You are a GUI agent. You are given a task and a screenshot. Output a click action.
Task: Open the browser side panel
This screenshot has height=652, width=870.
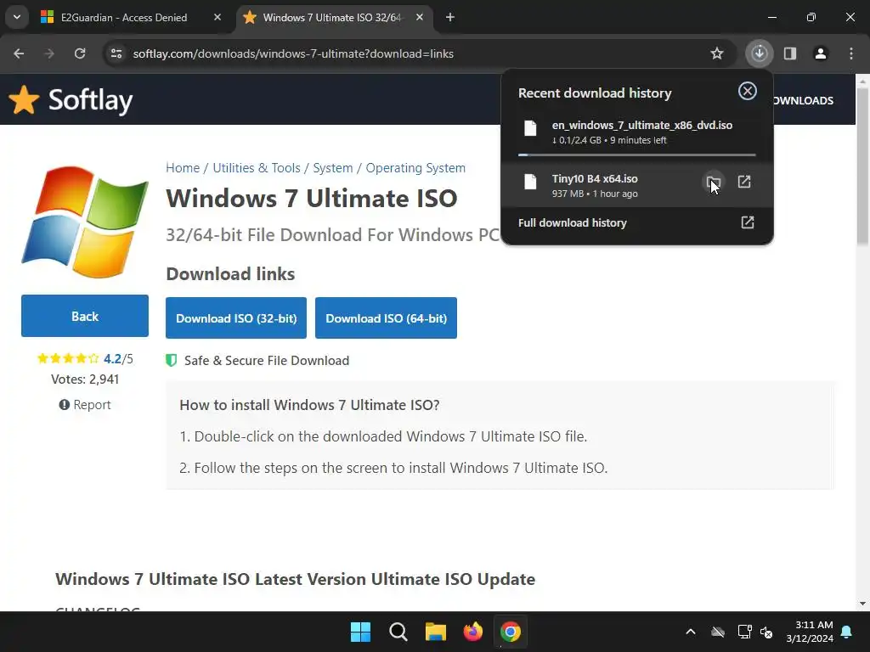tap(790, 53)
